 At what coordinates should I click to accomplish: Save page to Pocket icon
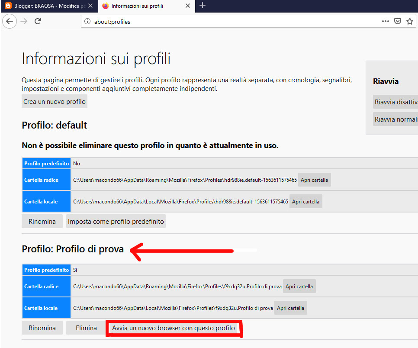tap(398, 21)
